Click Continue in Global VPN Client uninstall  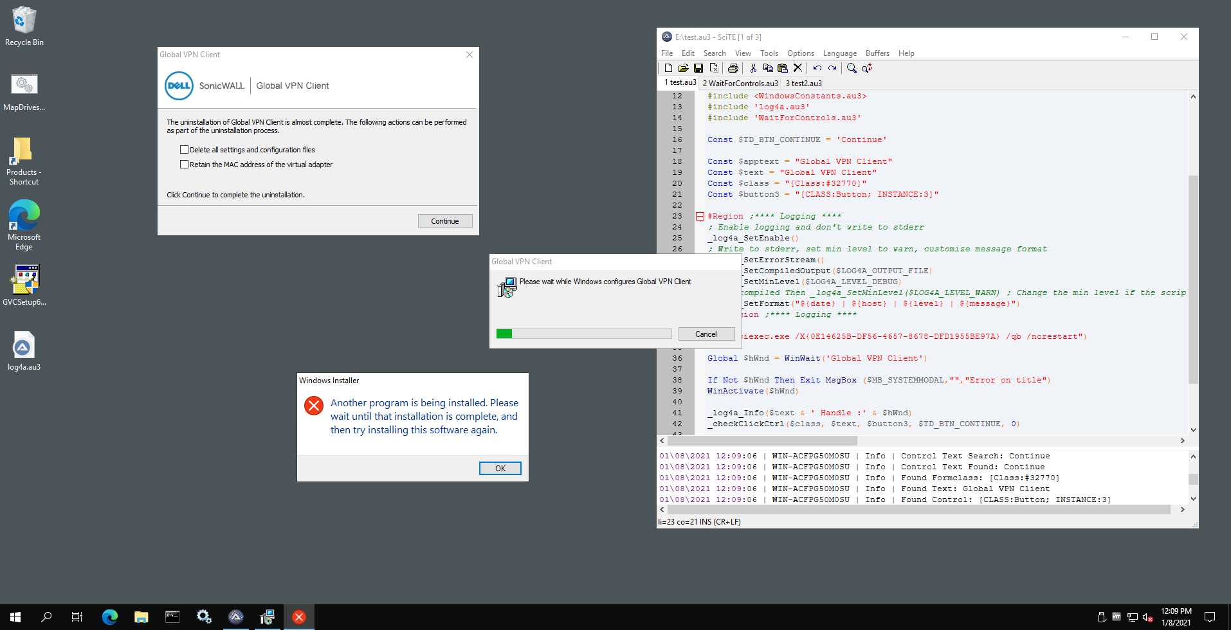click(445, 221)
